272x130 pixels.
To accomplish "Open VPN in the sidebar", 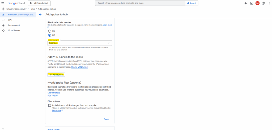I will tap(10, 20).
